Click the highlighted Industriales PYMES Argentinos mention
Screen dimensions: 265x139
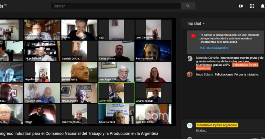pyautogui.click(x=227, y=67)
